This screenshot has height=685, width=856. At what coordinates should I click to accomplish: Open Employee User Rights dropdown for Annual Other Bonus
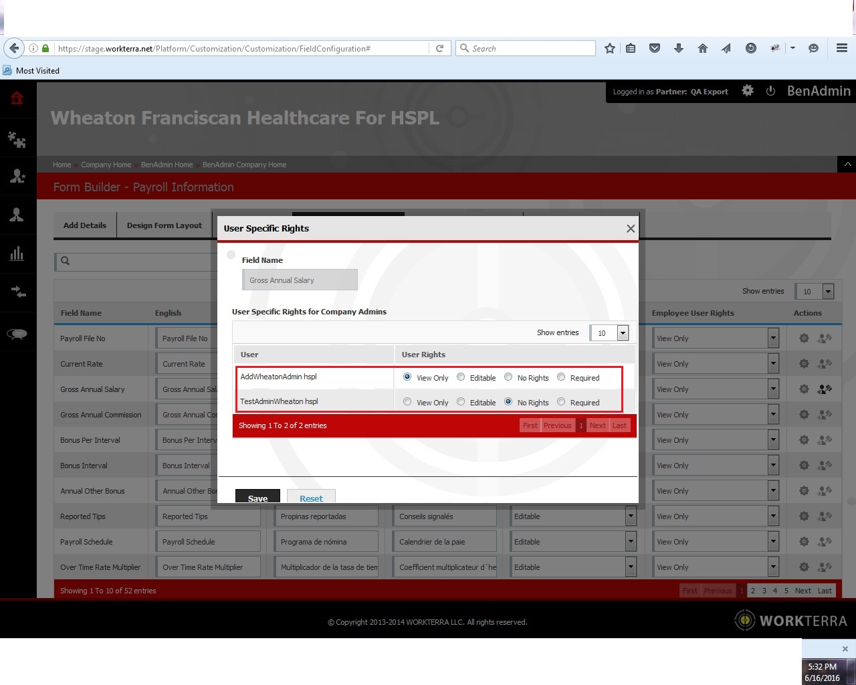716,491
